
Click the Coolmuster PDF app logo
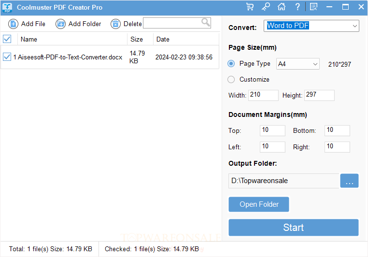7,8
